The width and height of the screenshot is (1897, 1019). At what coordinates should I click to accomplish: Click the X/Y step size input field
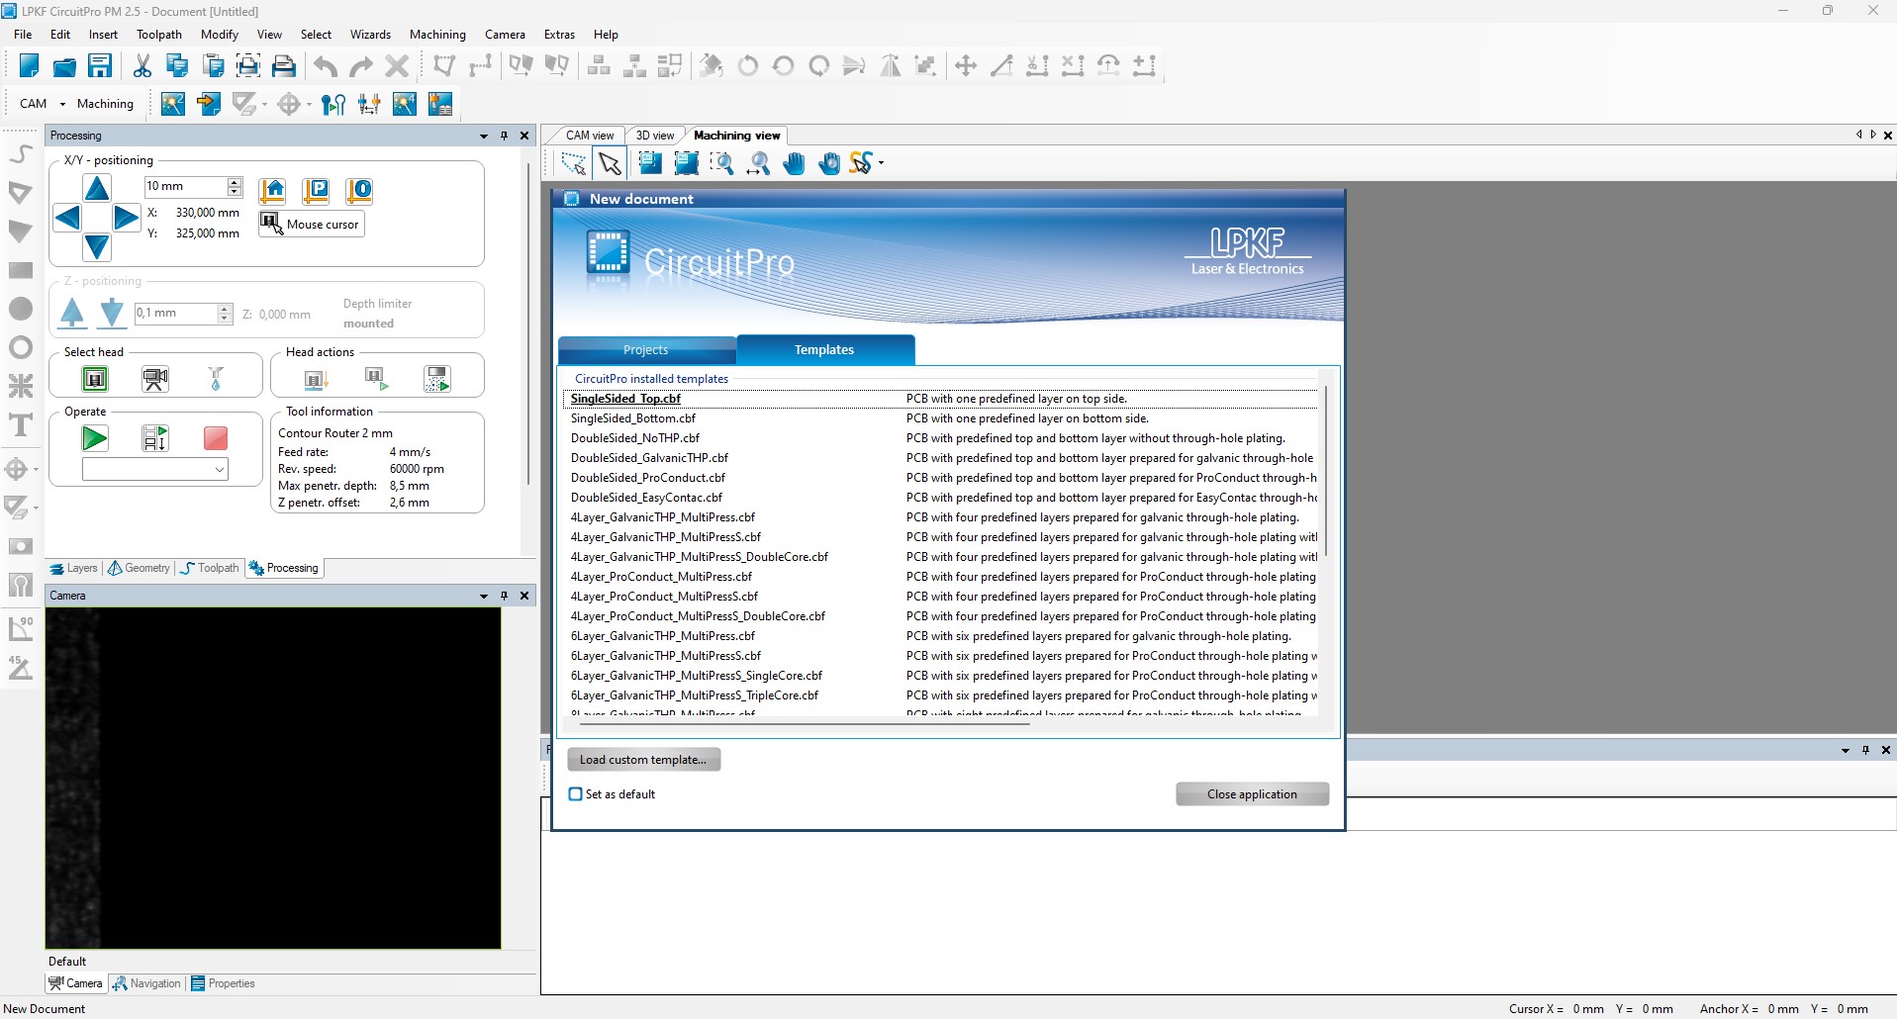coord(185,186)
